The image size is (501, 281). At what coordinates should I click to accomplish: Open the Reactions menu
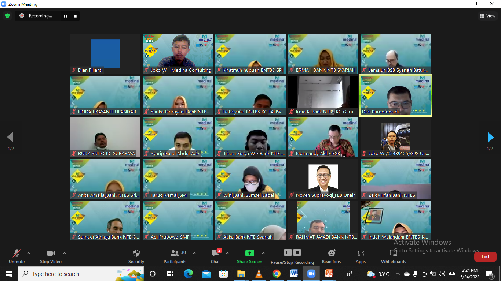coord(331,254)
